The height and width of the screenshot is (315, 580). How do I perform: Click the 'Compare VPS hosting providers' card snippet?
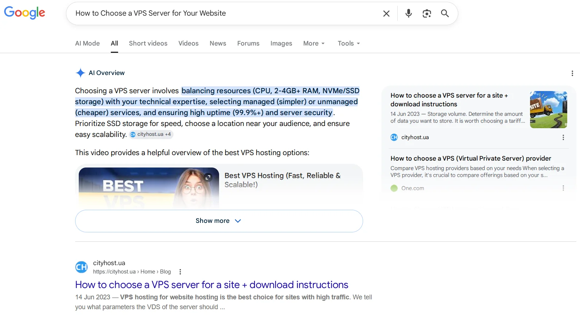[x=477, y=172]
